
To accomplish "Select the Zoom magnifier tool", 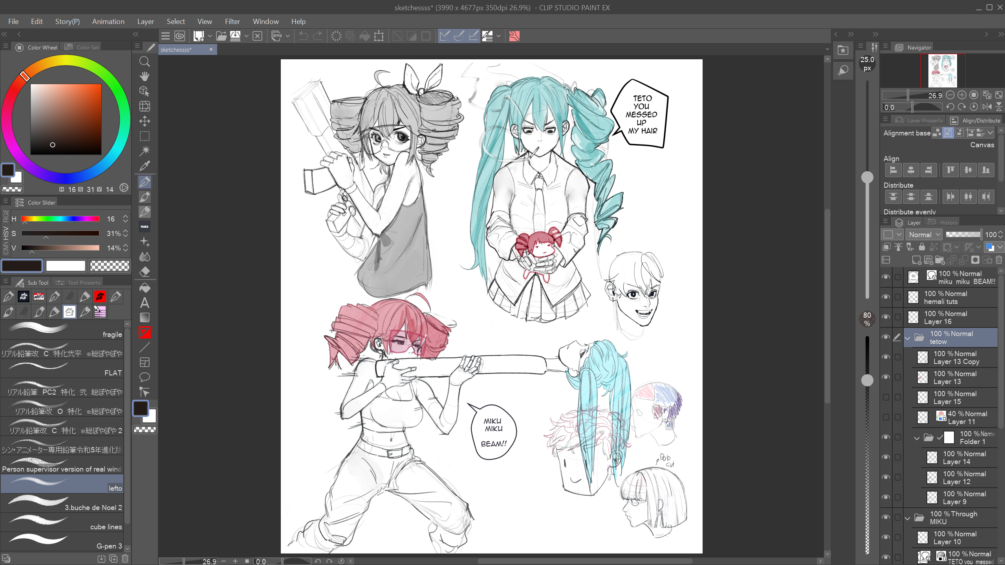I will point(145,62).
